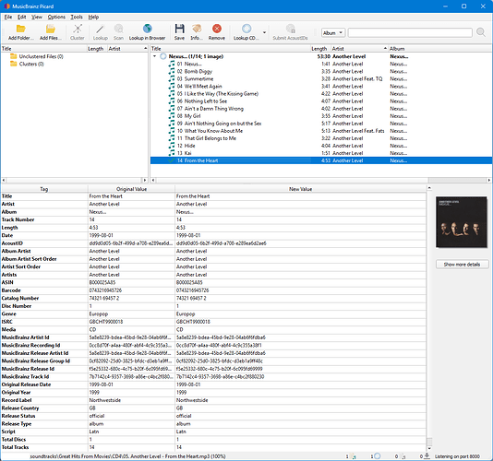Click Artist column sort arrow in left pane

pyautogui.click(x=145, y=48)
